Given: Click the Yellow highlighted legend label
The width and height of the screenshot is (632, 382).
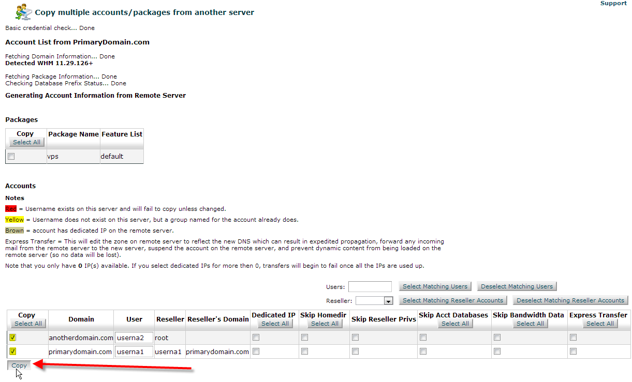Looking at the screenshot, I should 14,220.
